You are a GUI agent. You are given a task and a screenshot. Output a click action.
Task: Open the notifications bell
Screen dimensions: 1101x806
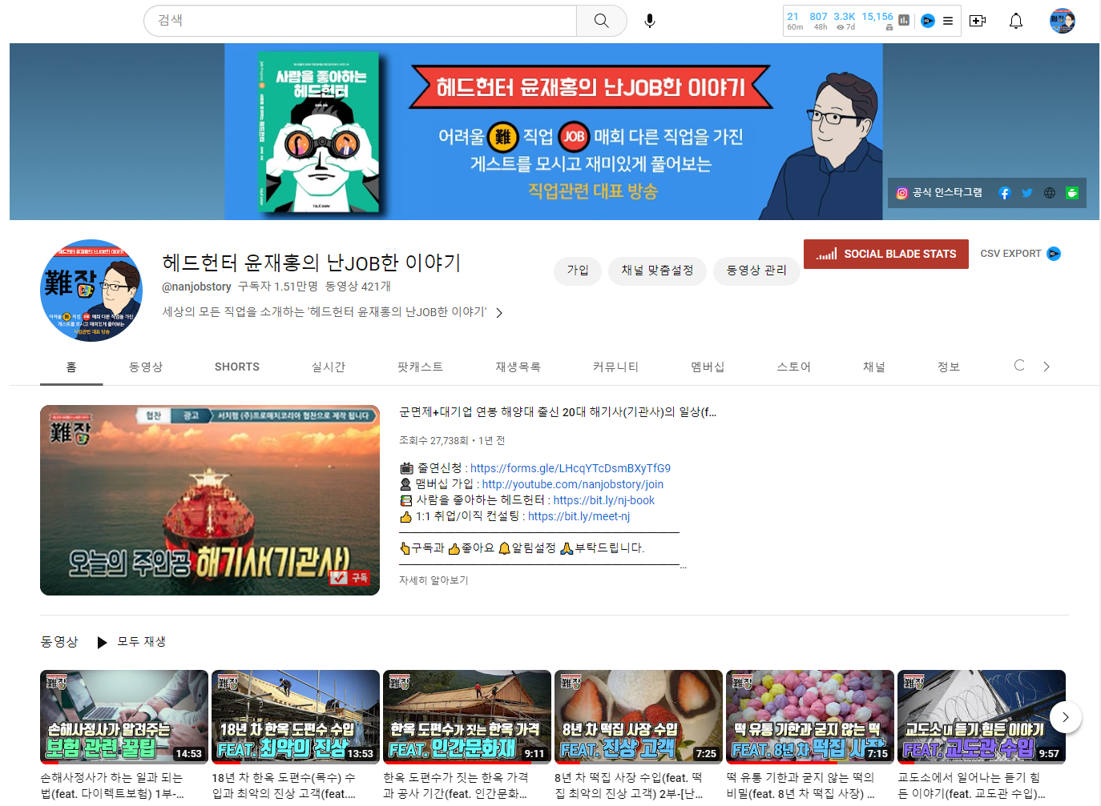tap(1016, 21)
